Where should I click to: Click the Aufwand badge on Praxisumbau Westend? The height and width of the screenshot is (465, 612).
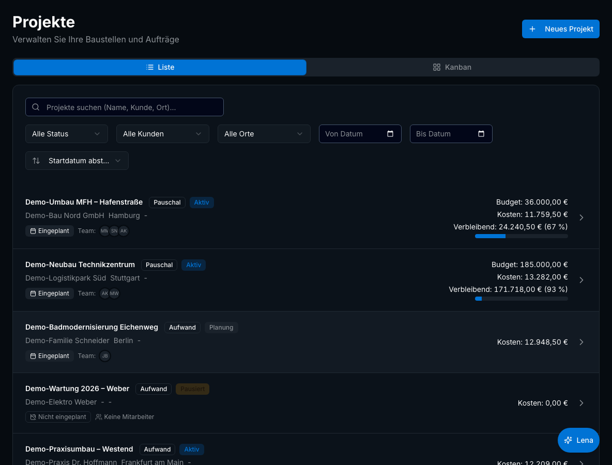pyautogui.click(x=157, y=450)
